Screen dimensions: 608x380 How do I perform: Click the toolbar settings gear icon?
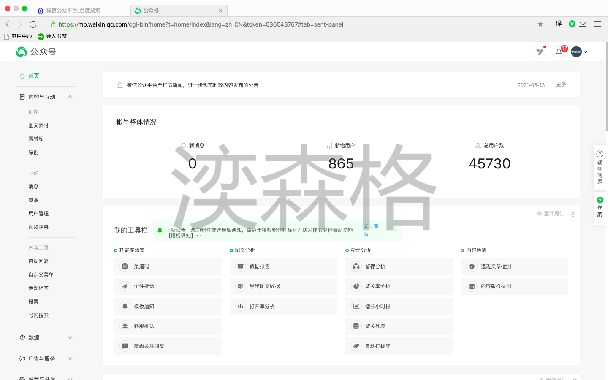click(573, 214)
